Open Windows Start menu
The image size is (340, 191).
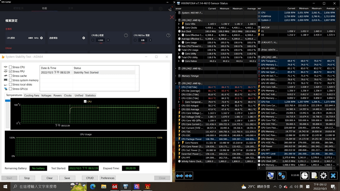point(5,186)
